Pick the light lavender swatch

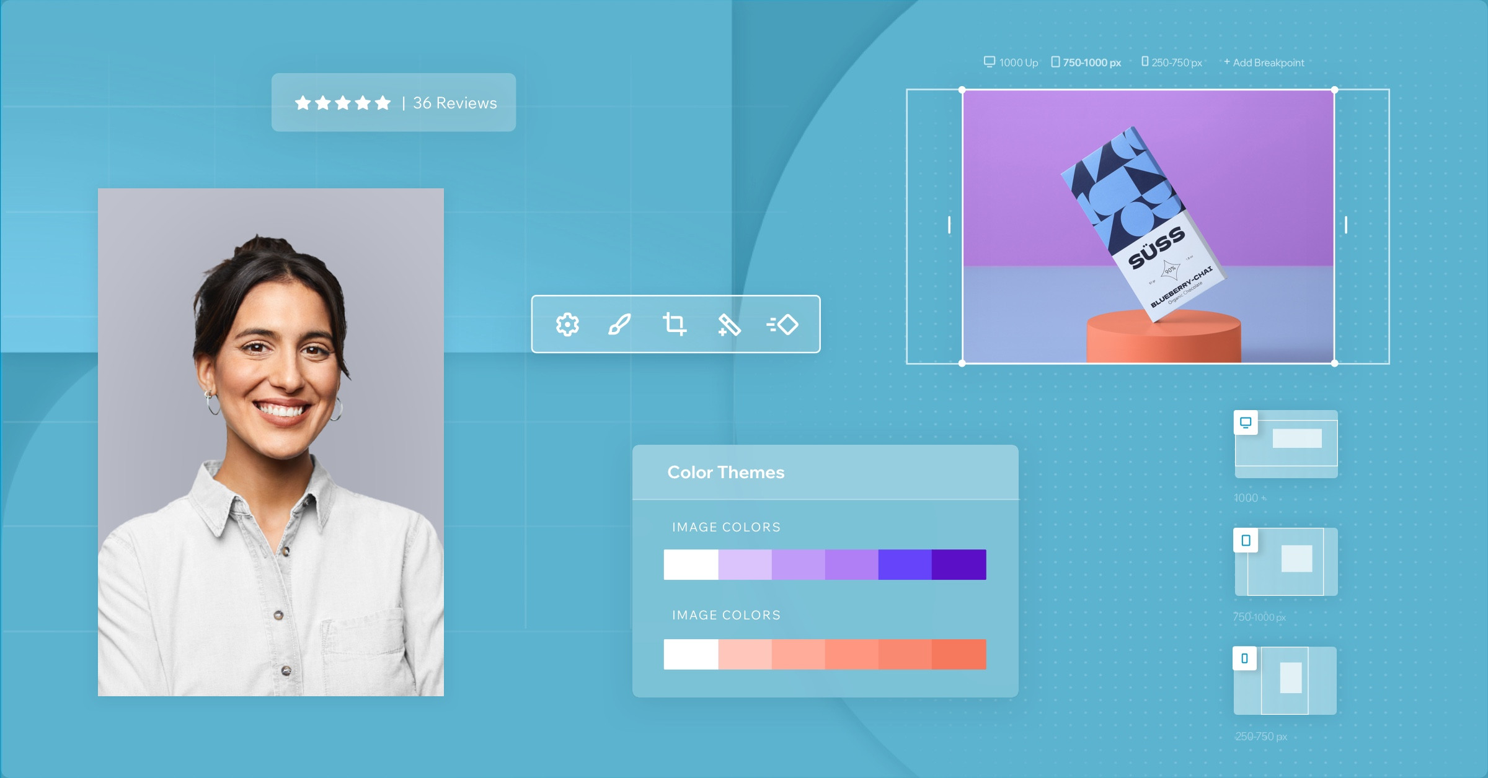[x=745, y=564]
